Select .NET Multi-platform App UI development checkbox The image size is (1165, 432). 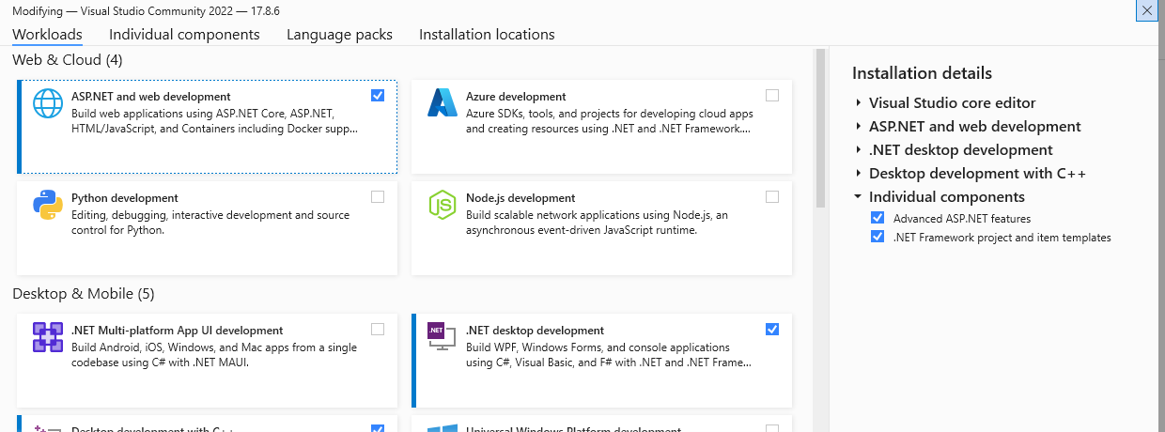[x=378, y=329]
